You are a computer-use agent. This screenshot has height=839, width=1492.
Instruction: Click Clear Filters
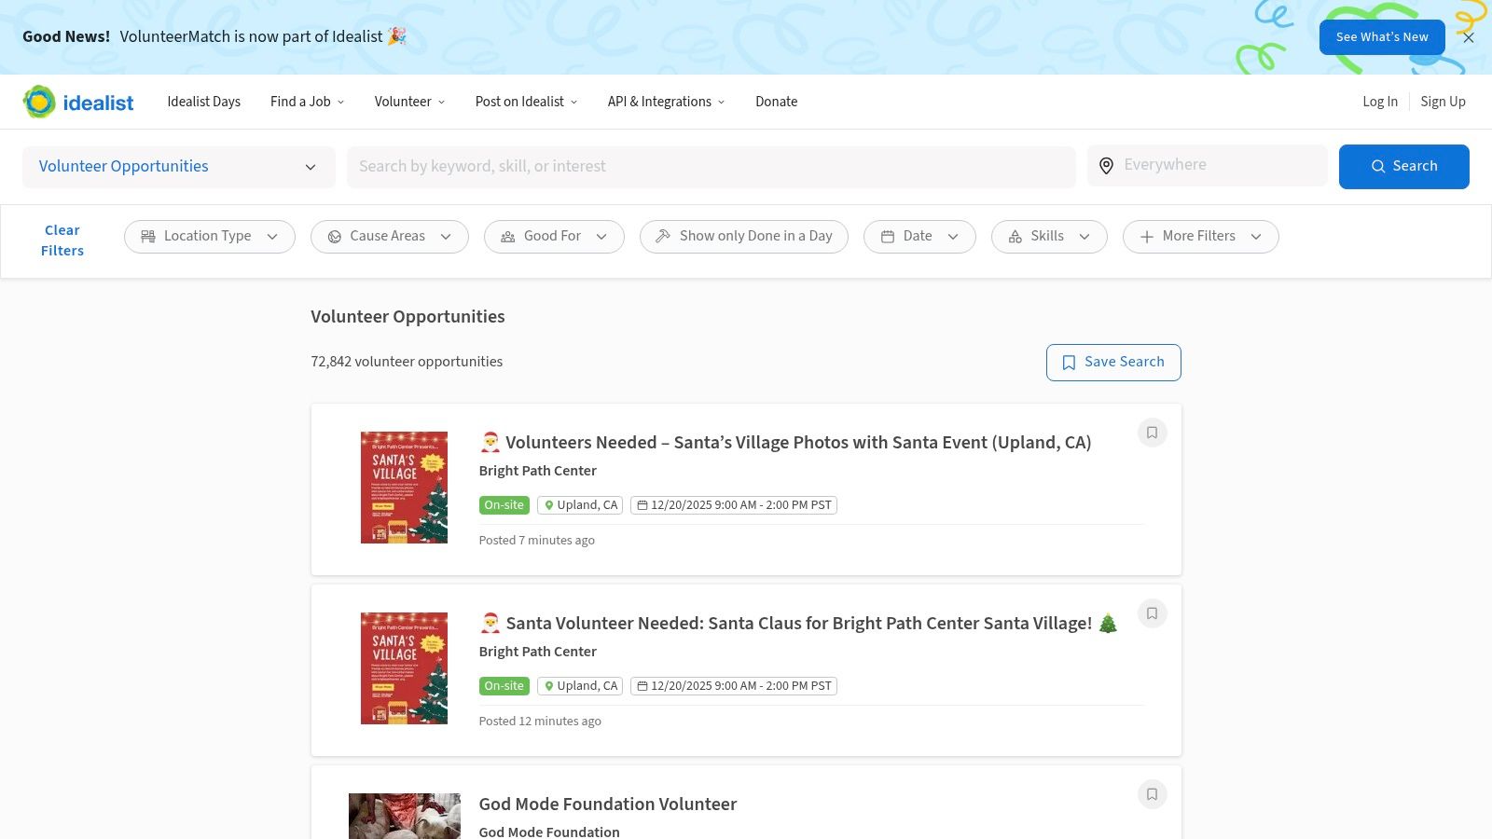coord(62,241)
